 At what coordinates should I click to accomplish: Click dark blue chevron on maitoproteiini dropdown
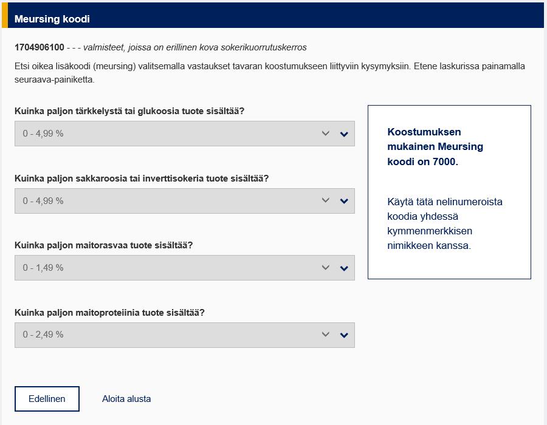pyautogui.click(x=344, y=335)
